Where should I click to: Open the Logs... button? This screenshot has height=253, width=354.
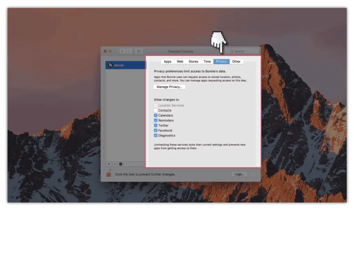pyautogui.click(x=239, y=174)
